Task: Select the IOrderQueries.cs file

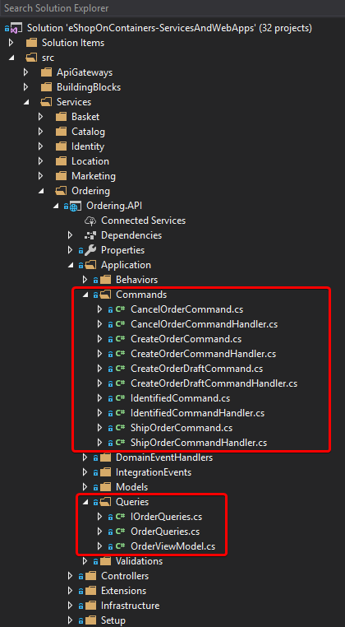Action: coord(166,517)
